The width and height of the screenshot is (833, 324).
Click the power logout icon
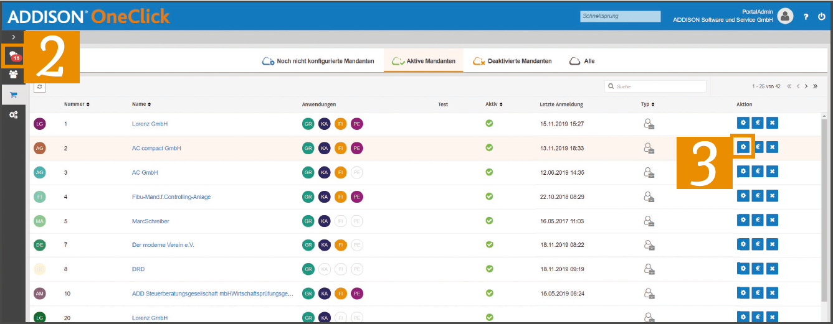click(822, 16)
